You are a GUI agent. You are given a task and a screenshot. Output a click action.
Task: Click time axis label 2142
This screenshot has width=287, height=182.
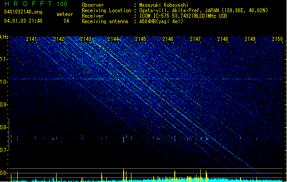[59, 39]
